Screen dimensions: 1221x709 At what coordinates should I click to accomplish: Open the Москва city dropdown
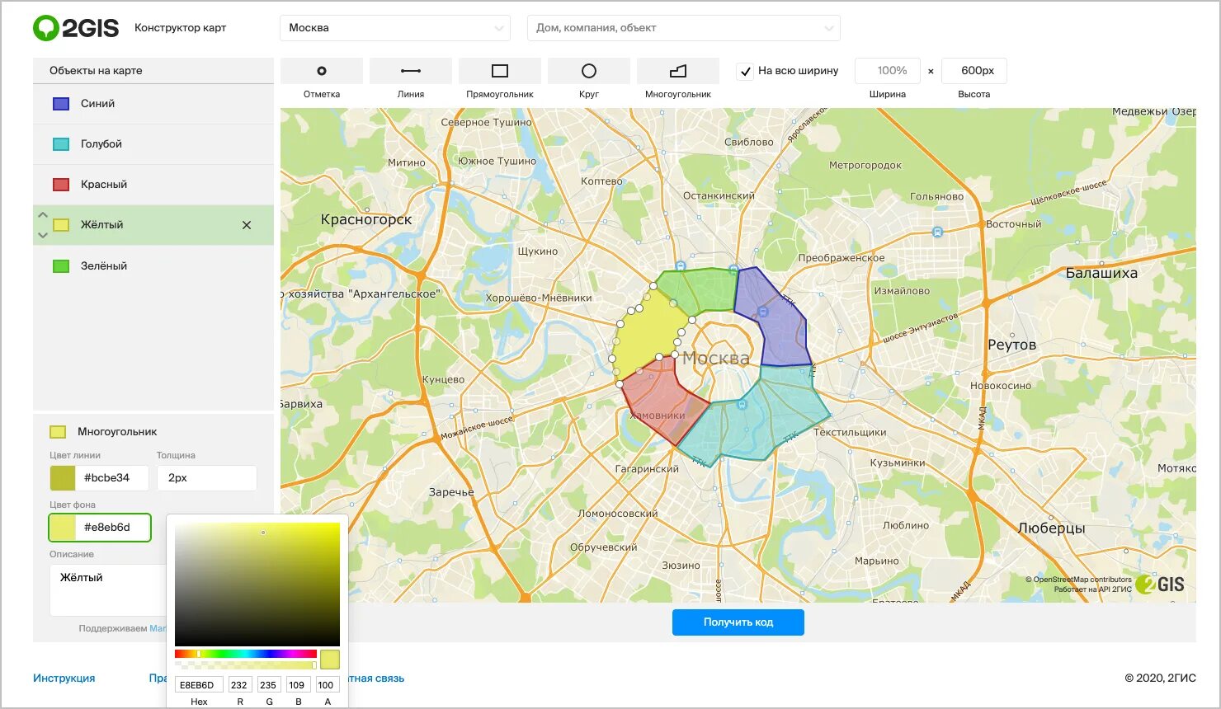(395, 28)
